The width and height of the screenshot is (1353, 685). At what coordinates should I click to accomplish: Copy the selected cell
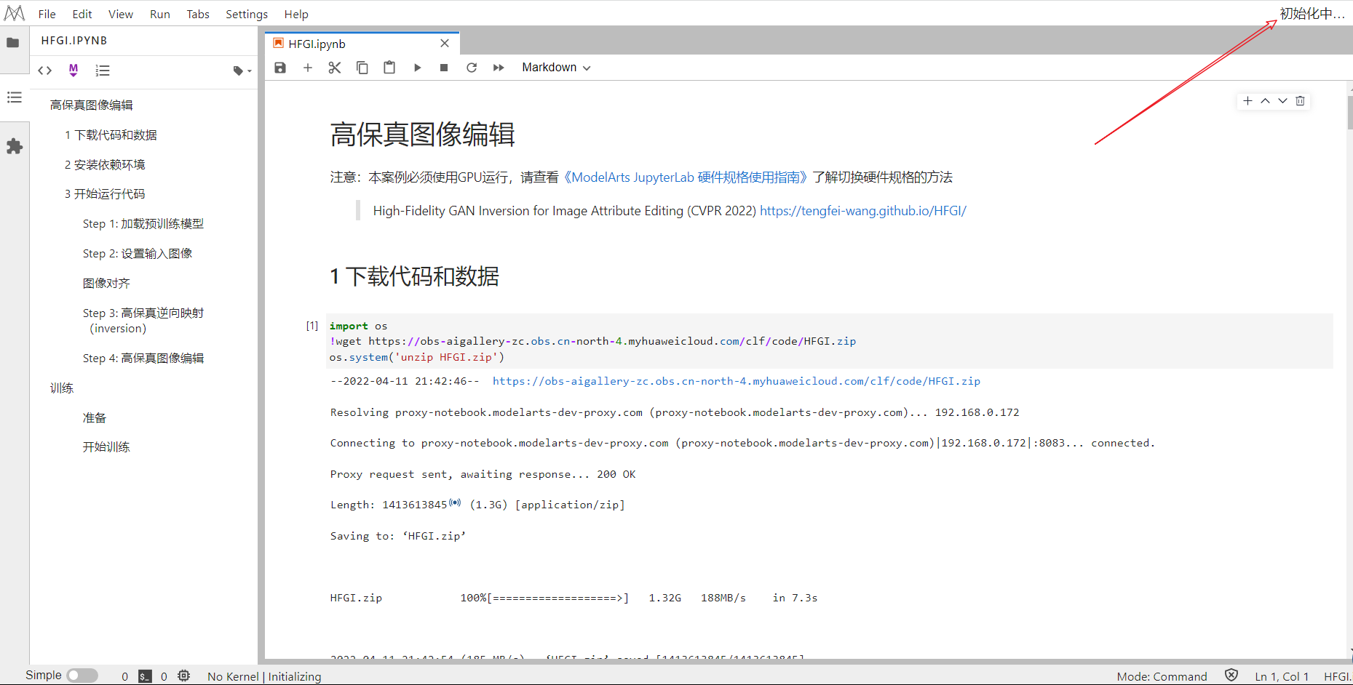pos(362,68)
